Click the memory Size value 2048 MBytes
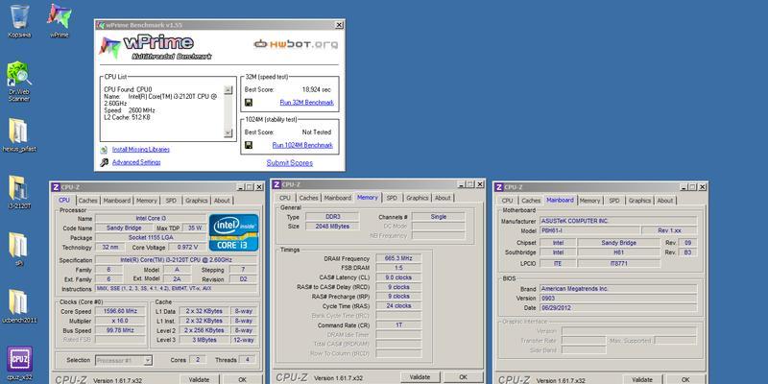Image resolution: width=768 pixels, height=384 pixels. (x=332, y=227)
